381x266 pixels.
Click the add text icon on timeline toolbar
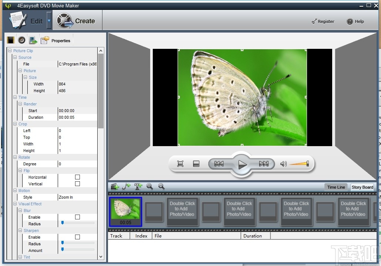click(138, 186)
